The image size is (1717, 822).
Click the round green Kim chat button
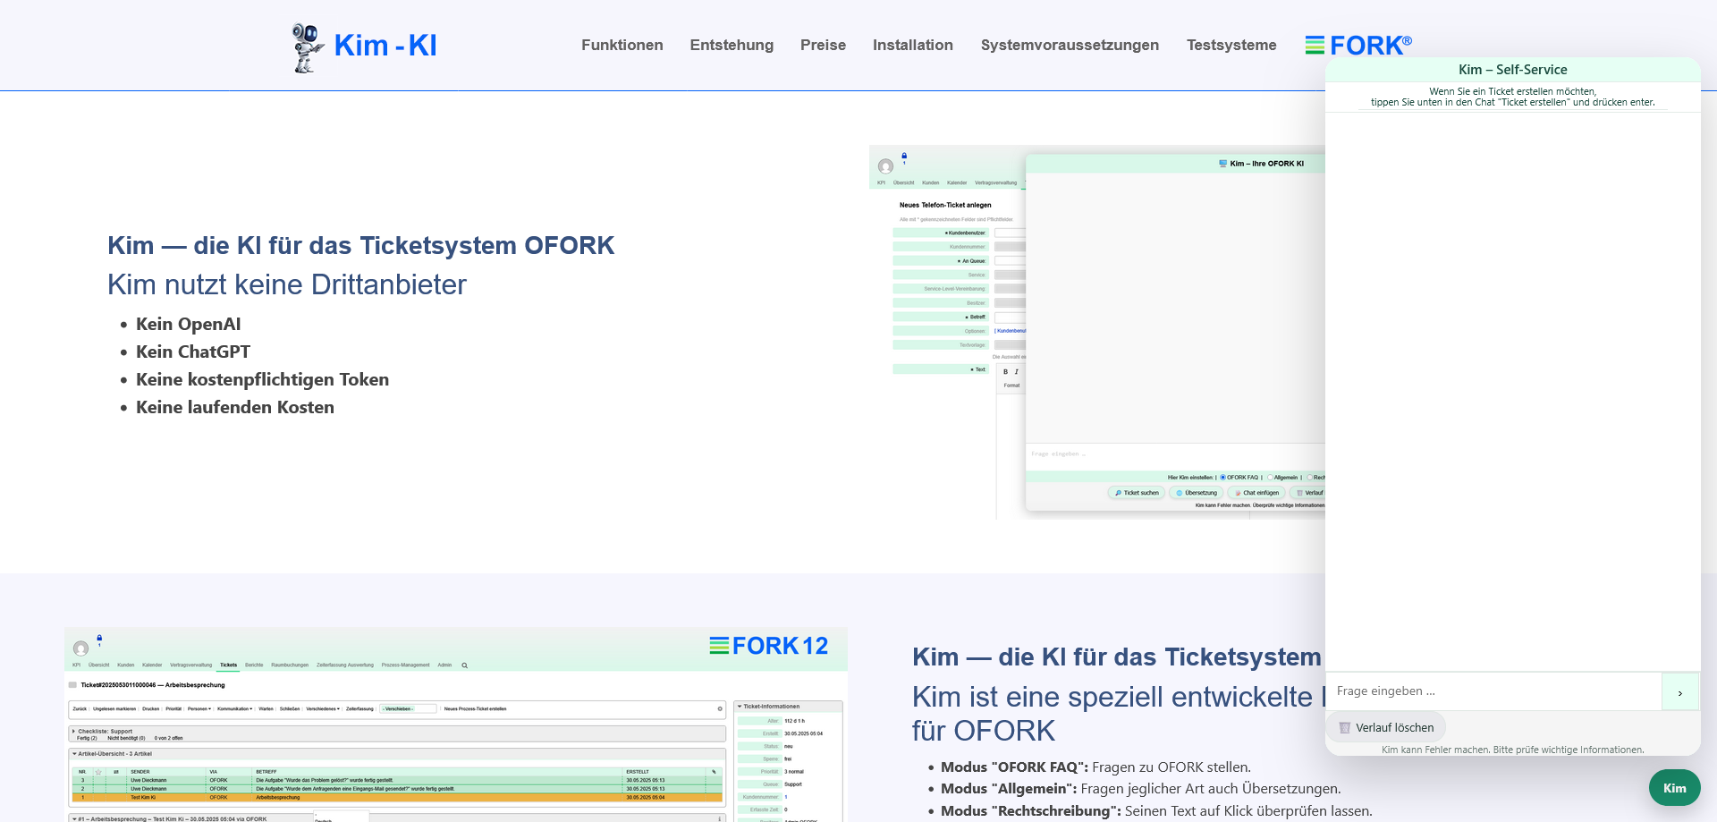[1674, 788]
